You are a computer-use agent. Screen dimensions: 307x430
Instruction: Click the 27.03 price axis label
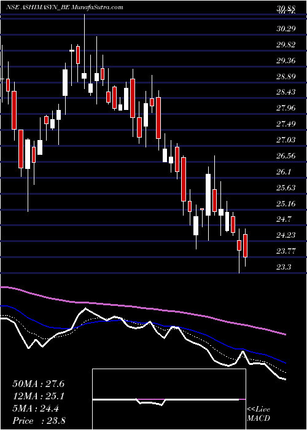(x=287, y=140)
